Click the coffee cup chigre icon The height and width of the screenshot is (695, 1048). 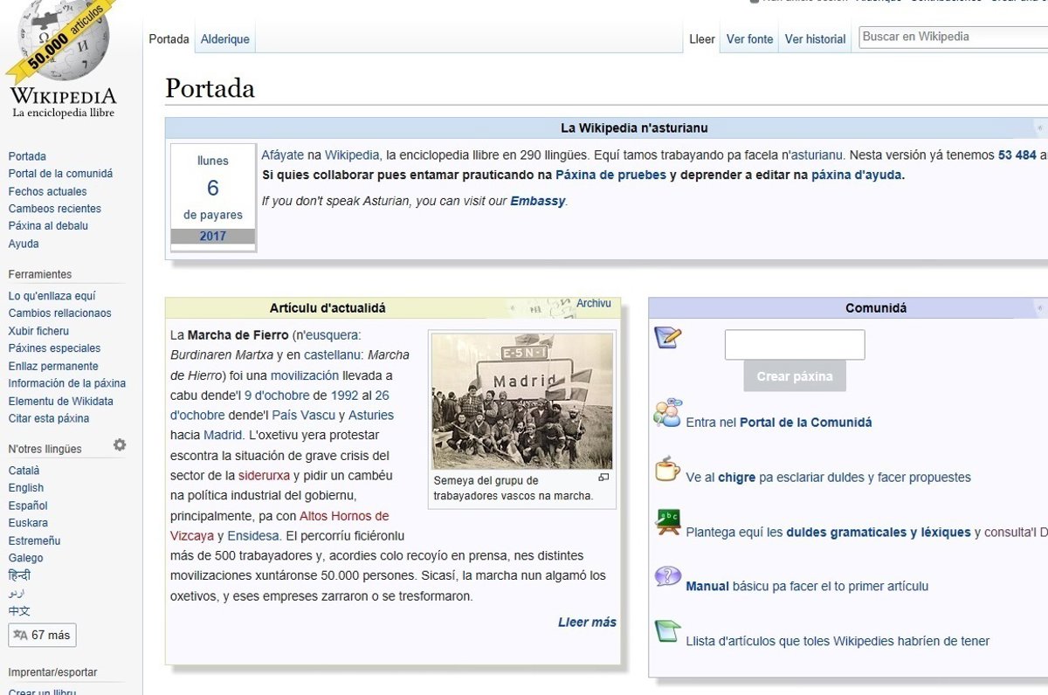(667, 469)
